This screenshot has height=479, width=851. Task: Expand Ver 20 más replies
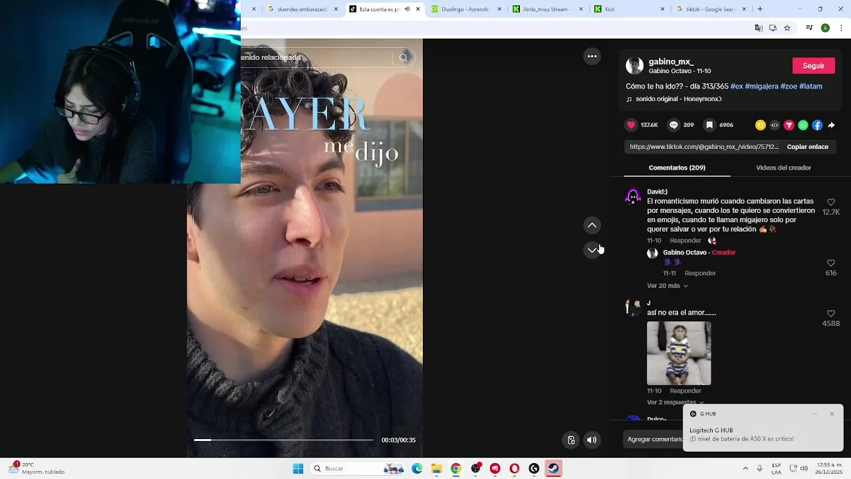[x=667, y=286]
